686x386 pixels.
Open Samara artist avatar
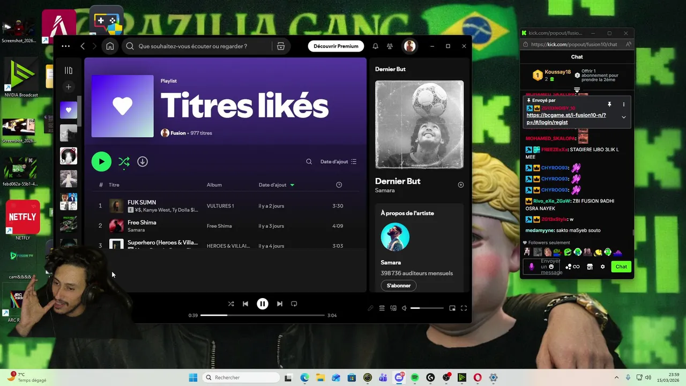(x=395, y=237)
